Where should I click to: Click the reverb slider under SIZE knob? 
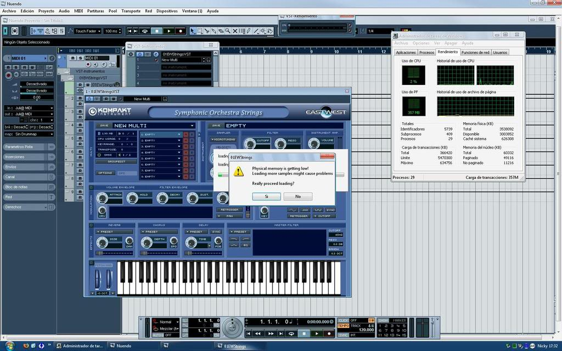pyautogui.click(x=115, y=253)
